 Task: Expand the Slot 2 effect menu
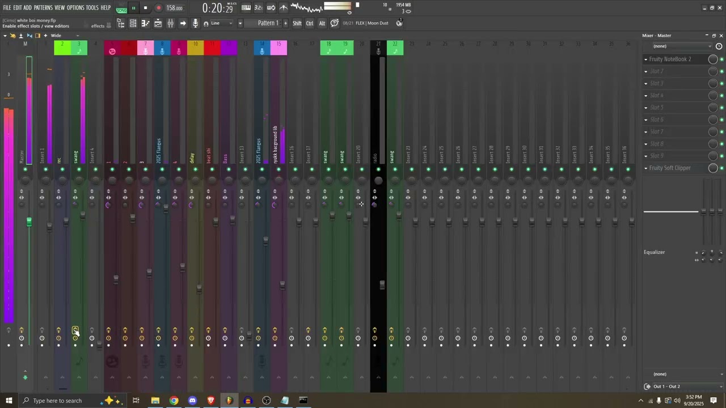645,71
